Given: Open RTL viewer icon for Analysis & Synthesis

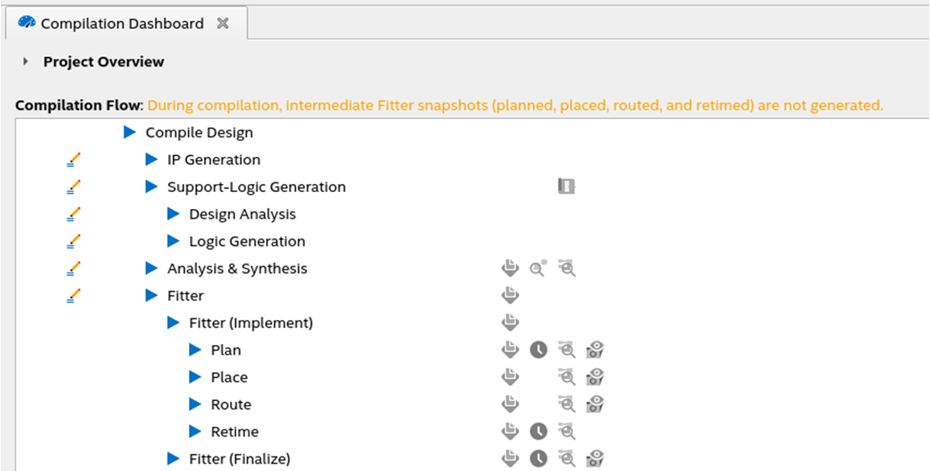Looking at the screenshot, I should pos(538,268).
